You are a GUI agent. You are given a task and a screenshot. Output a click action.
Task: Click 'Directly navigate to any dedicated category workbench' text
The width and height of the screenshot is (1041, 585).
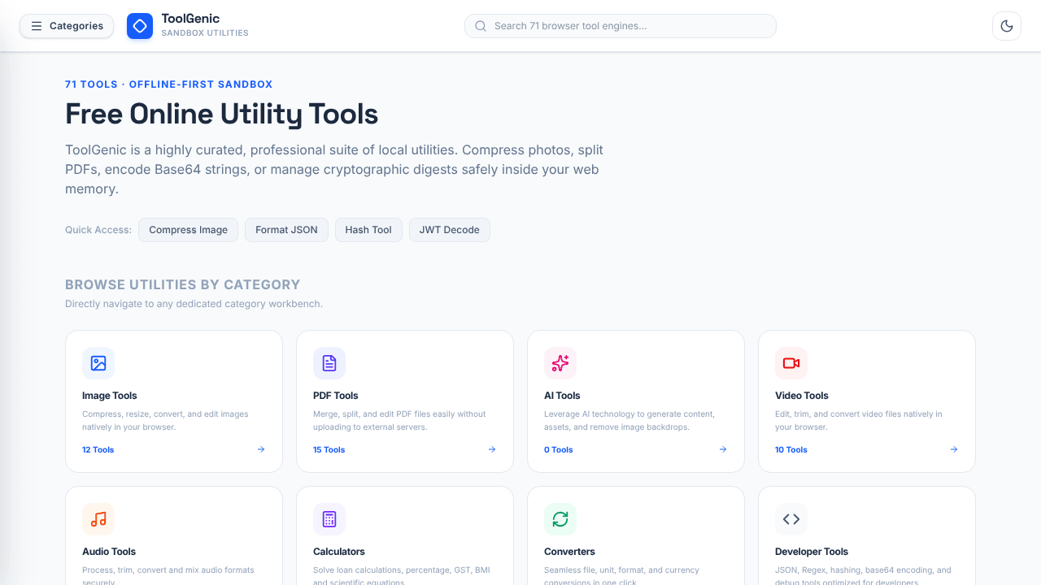194,304
